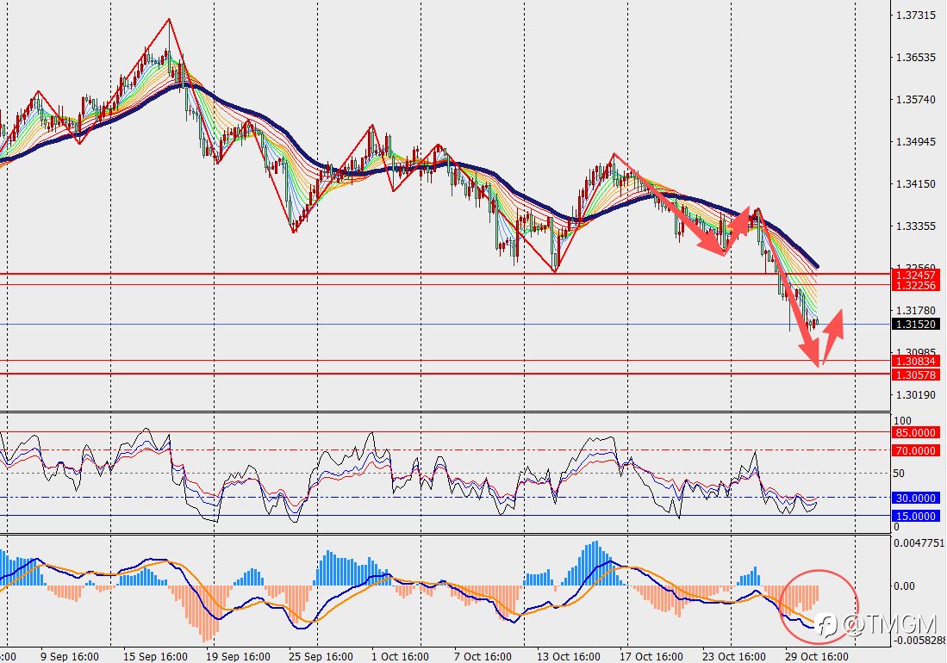Viewport: 947px width, 663px height.
Task: Click the 1.30834 support level label
Action: [916, 362]
